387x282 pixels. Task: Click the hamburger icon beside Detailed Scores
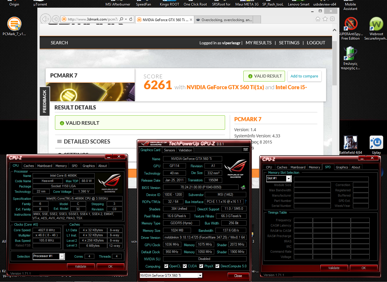click(x=59, y=141)
